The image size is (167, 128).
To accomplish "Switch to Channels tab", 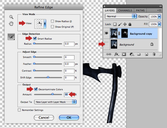I will point(125,10).
